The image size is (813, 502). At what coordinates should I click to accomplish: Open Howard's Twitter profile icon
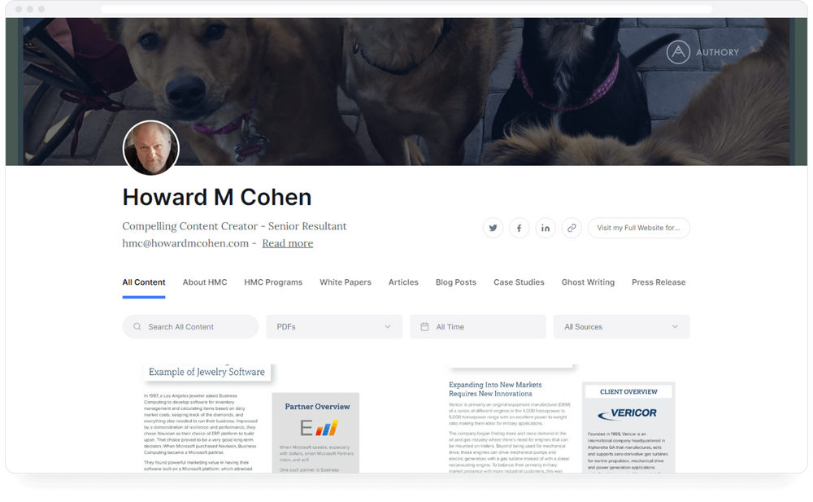(x=493, y=228)
